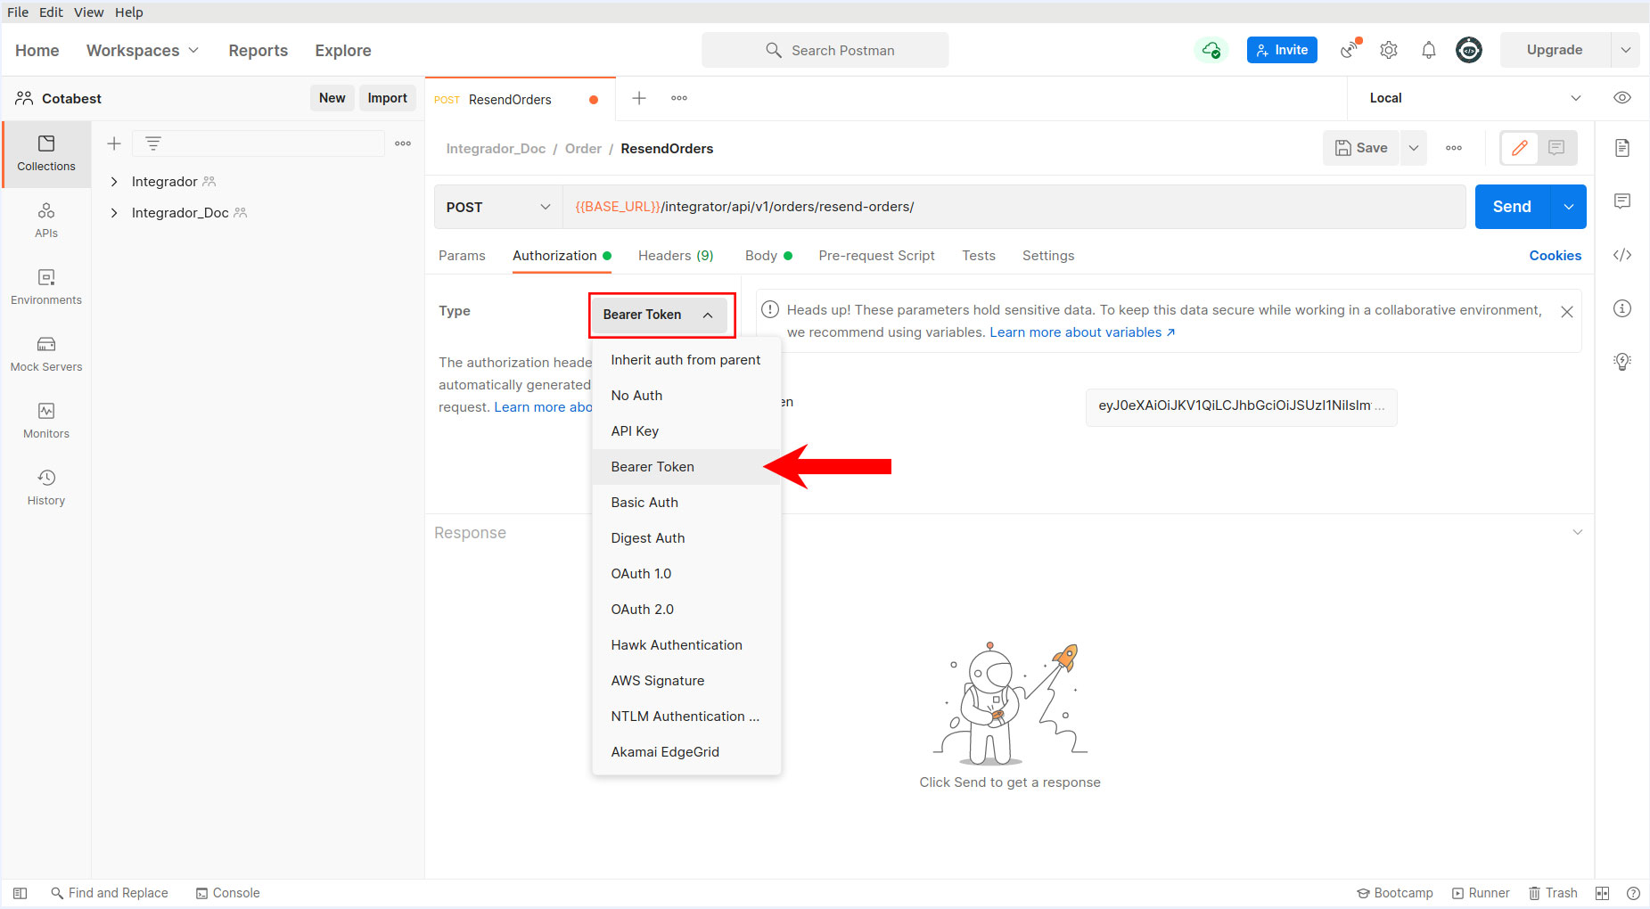
Task: Open the History sidebar panel
Action: (46, 488)
